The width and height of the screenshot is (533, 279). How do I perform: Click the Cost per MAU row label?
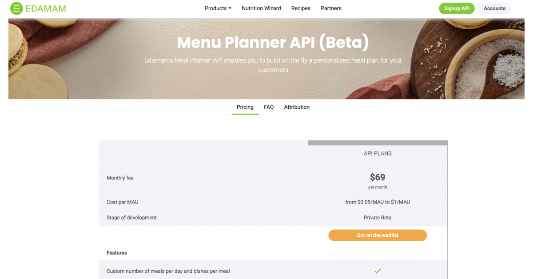click(x=123, y=202)
